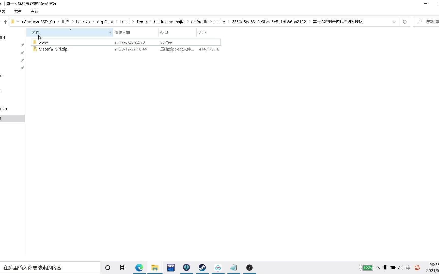439x274 pixels.
Task: Open Steam from the taskbar
Action: coord(202,268)
